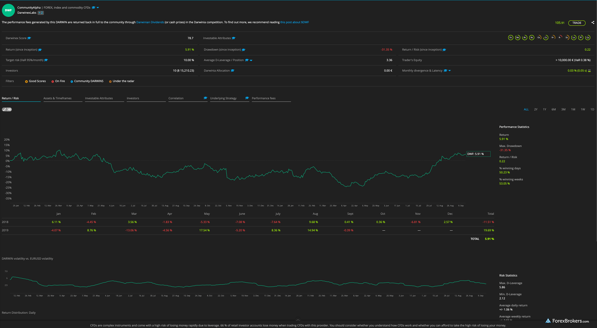Select the 1M chart time range
This screenshot has height=328, width=597.
point(573,109)
